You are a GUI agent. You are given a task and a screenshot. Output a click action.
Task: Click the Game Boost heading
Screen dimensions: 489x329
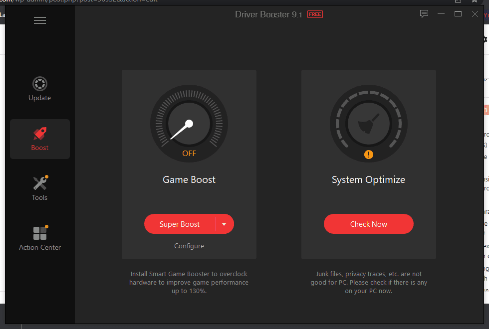(189, 180)
